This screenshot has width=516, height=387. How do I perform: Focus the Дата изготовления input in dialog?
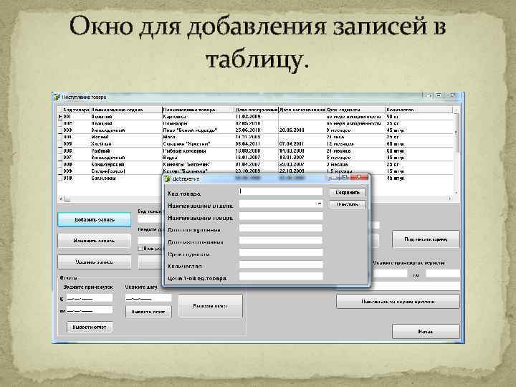pyautogui.click(x=281, y=240)
